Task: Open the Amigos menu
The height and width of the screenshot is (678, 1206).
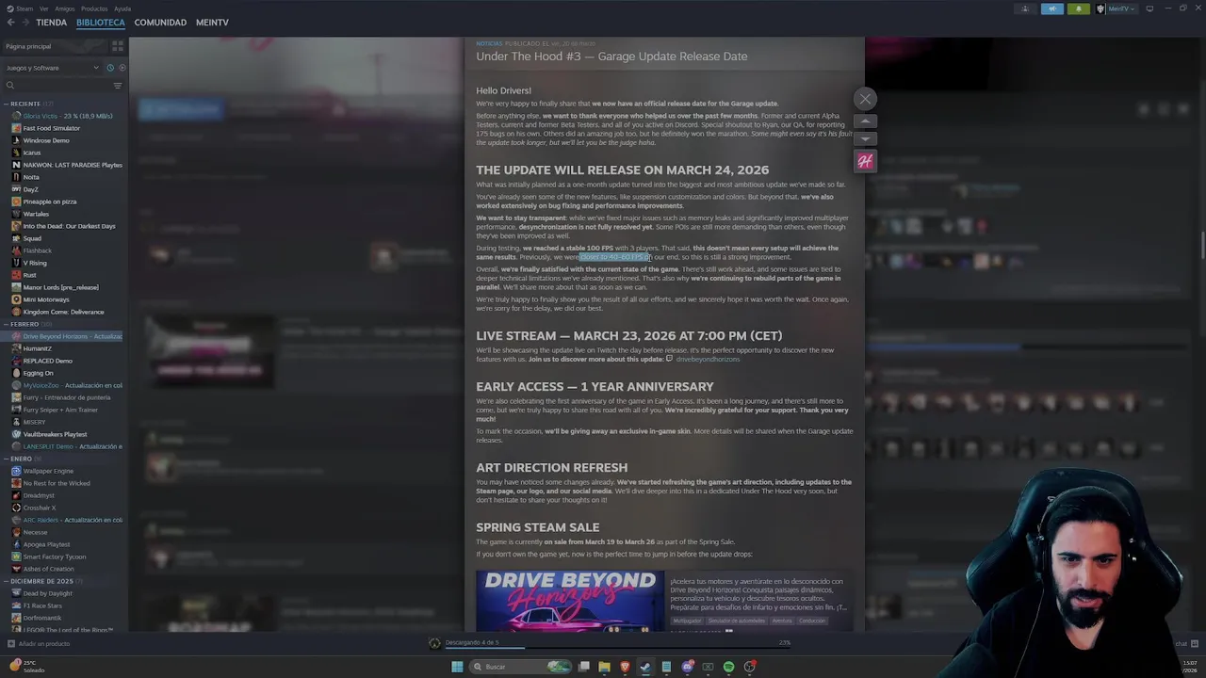Action: pyautogui.click(x=65, y=8)
